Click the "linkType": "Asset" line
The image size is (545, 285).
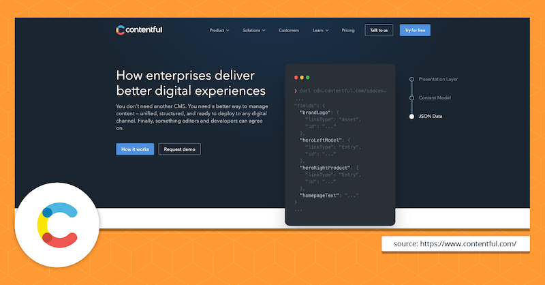pyautogui.click(x=333, y=119)
